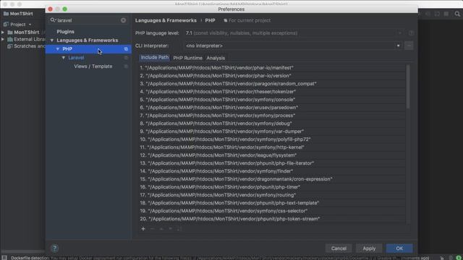Expand the External Libraries node
463x260 pixels.
click(x=3, y=39)
